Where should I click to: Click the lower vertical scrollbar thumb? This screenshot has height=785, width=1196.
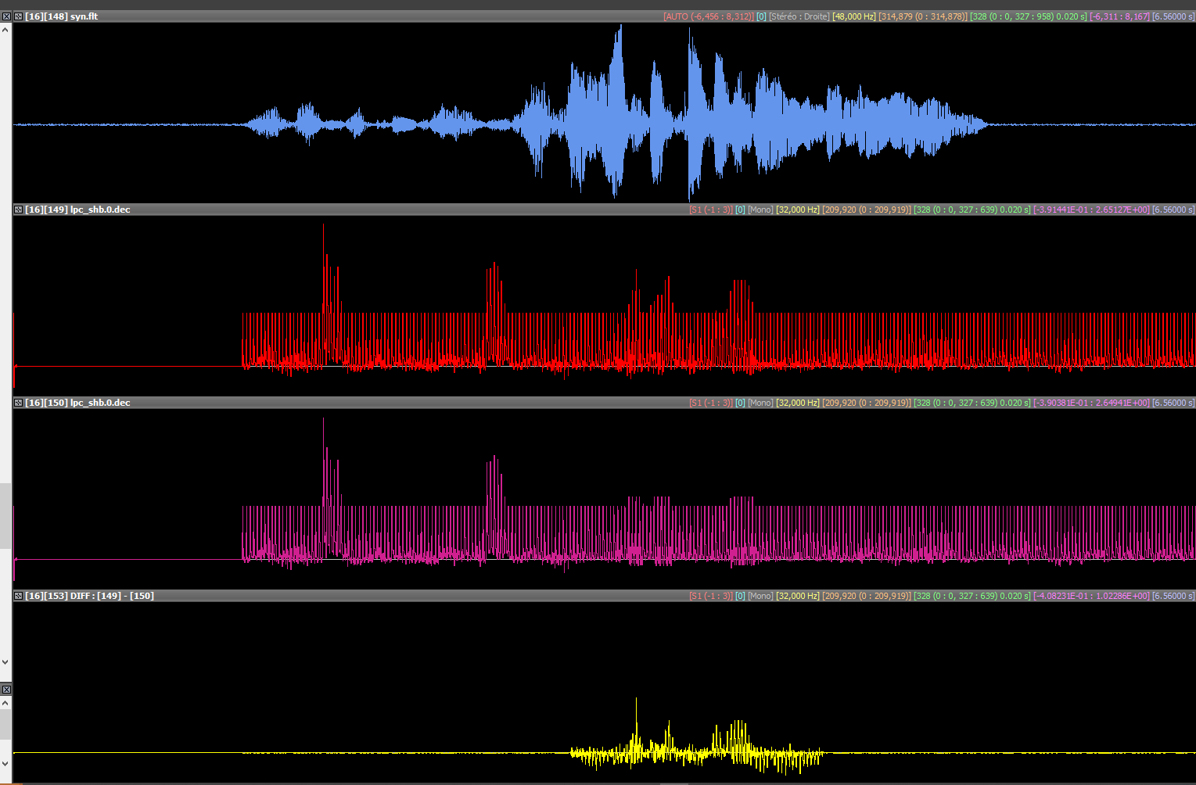click(5, 725)
